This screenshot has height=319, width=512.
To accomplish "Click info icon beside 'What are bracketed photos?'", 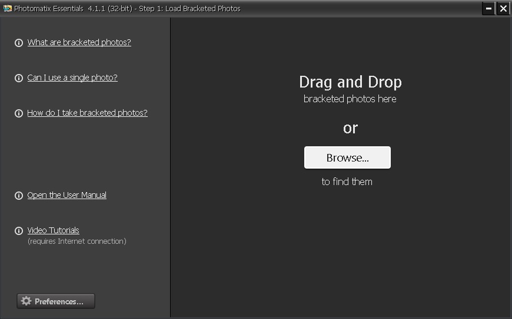I will point(19,43).
